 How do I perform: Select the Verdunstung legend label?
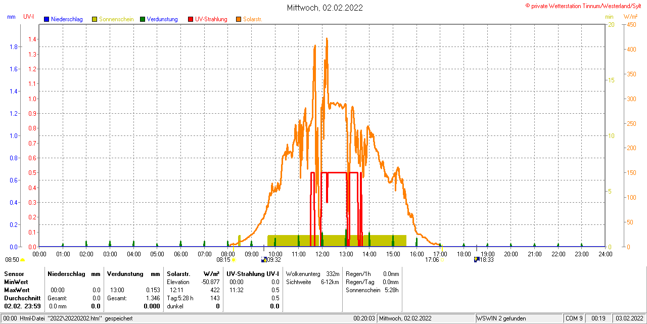coord(162,19)
